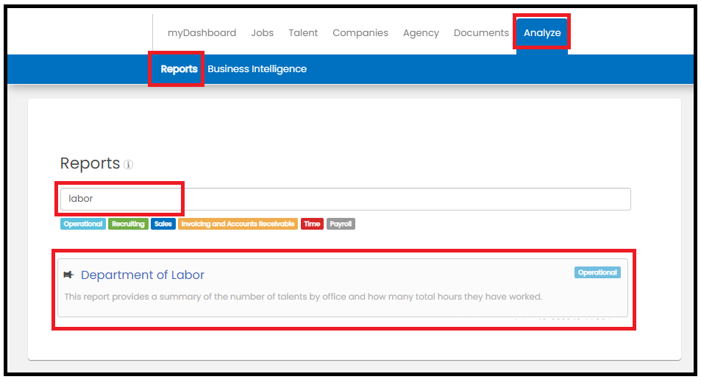Select the Companies menu item
Screen dimensions: 701x385
coord(360,32)
